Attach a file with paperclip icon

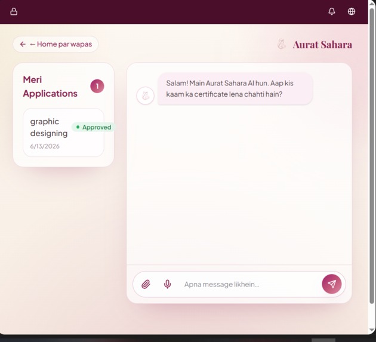(x=146, y=284)
